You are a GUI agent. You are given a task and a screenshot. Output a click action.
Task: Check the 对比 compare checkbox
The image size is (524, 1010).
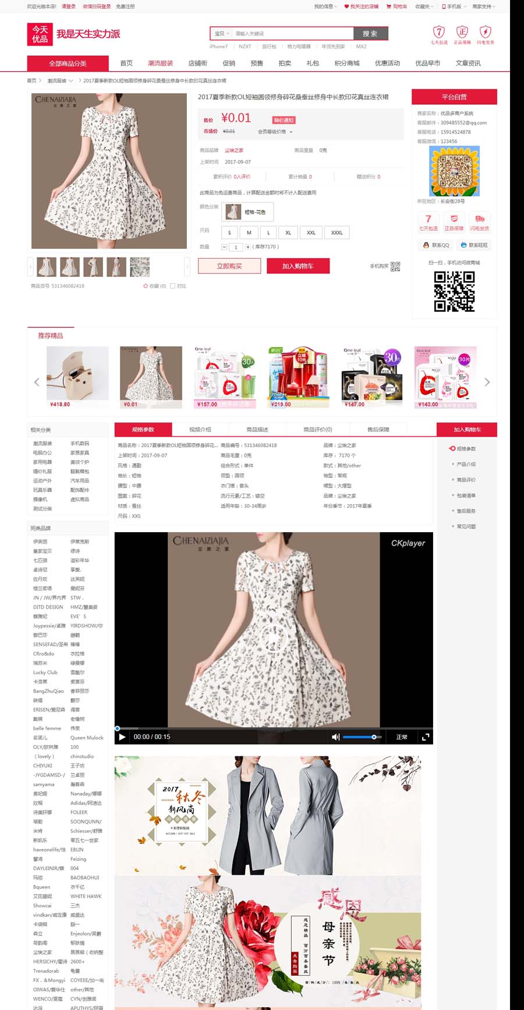click(173, 286)
